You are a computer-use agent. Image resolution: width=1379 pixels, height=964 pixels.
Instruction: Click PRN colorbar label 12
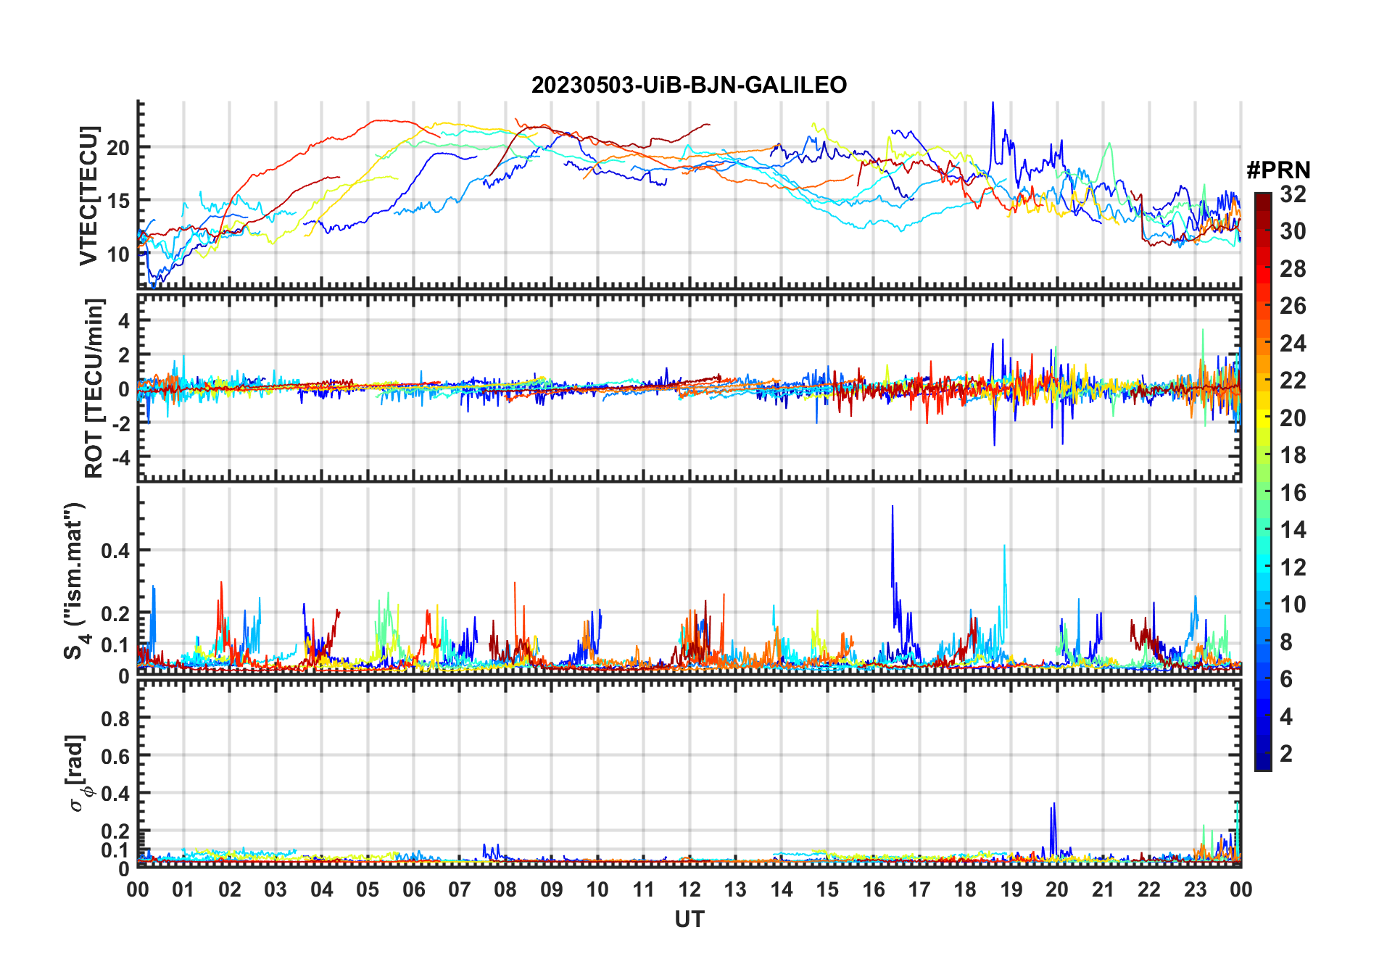(x=1293, y=568)
